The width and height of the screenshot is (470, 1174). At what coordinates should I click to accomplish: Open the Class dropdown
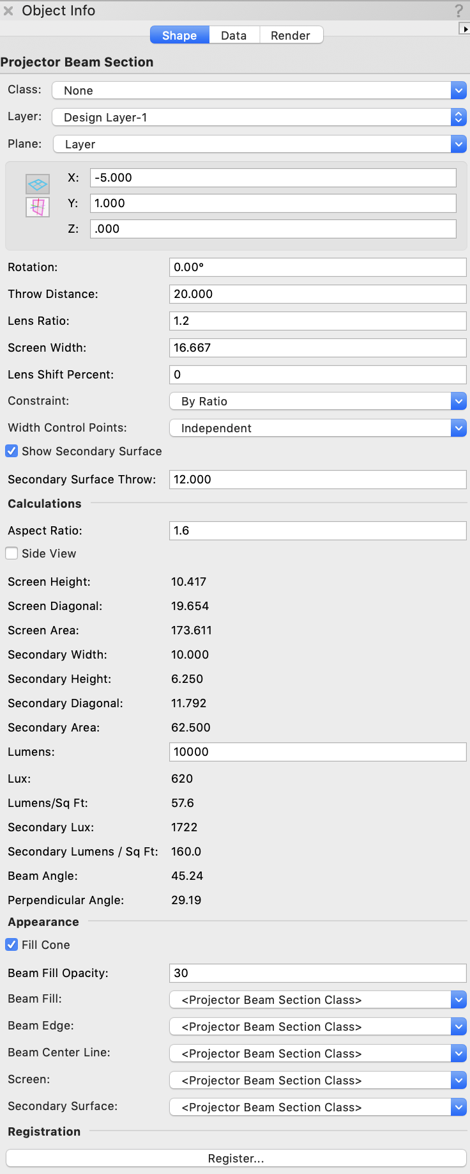(259, 91)
